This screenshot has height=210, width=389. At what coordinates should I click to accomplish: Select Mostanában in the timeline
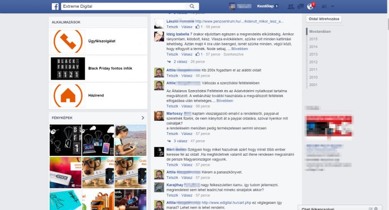tap(320, 31)
